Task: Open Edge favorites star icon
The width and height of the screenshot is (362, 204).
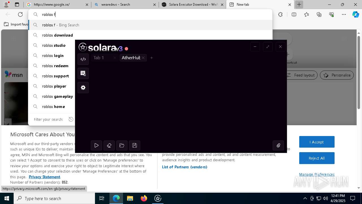Action: click(307, 14)
